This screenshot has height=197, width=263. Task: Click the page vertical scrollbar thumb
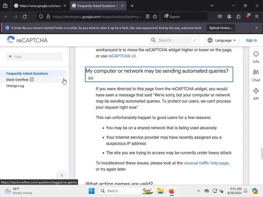click(x=262, y=153)
